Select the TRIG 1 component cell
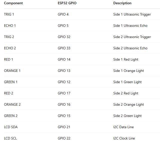The image size is (160, 142). click(9, 14)
